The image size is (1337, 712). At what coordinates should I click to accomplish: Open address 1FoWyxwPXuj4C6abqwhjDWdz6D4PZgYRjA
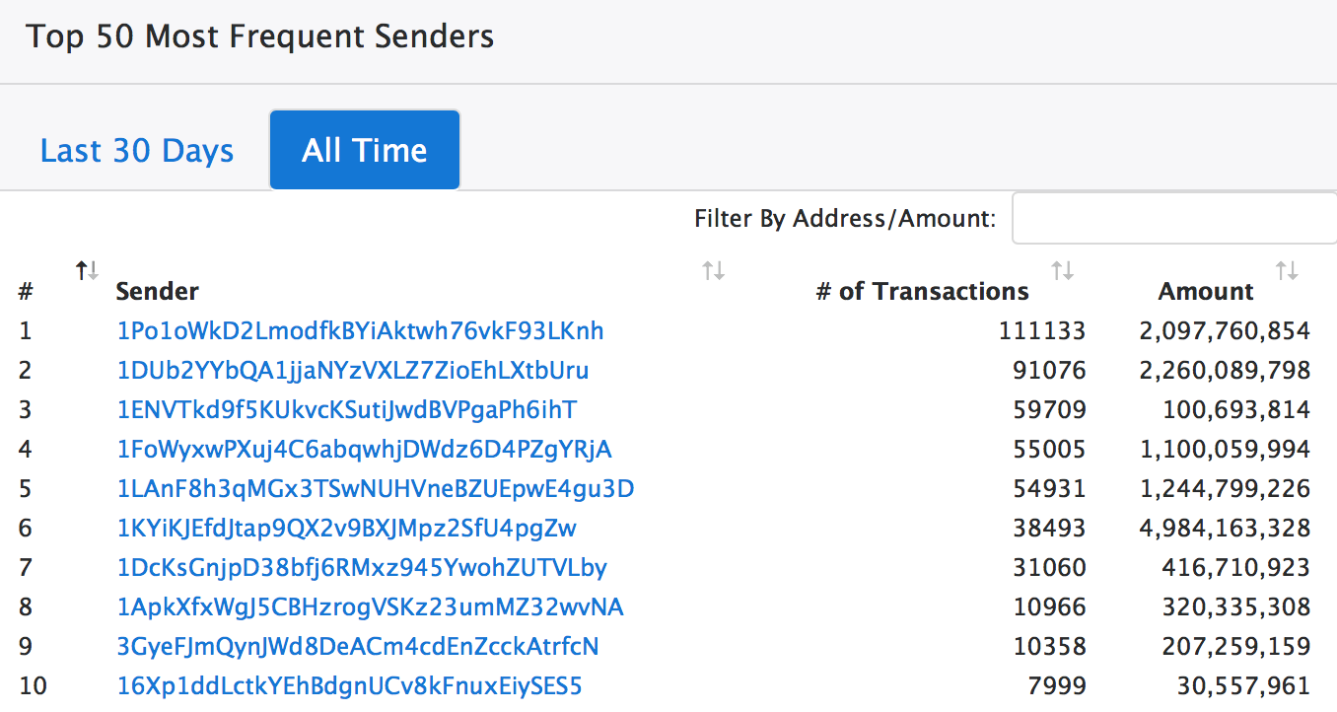364,450
